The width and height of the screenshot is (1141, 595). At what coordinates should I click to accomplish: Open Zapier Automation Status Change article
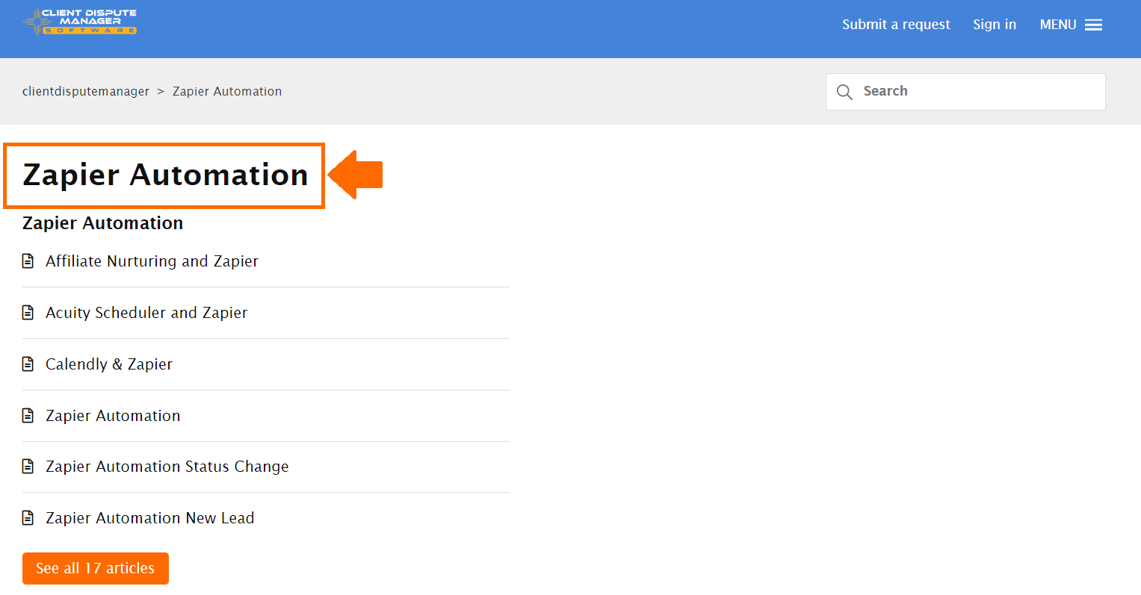[167, 467]
